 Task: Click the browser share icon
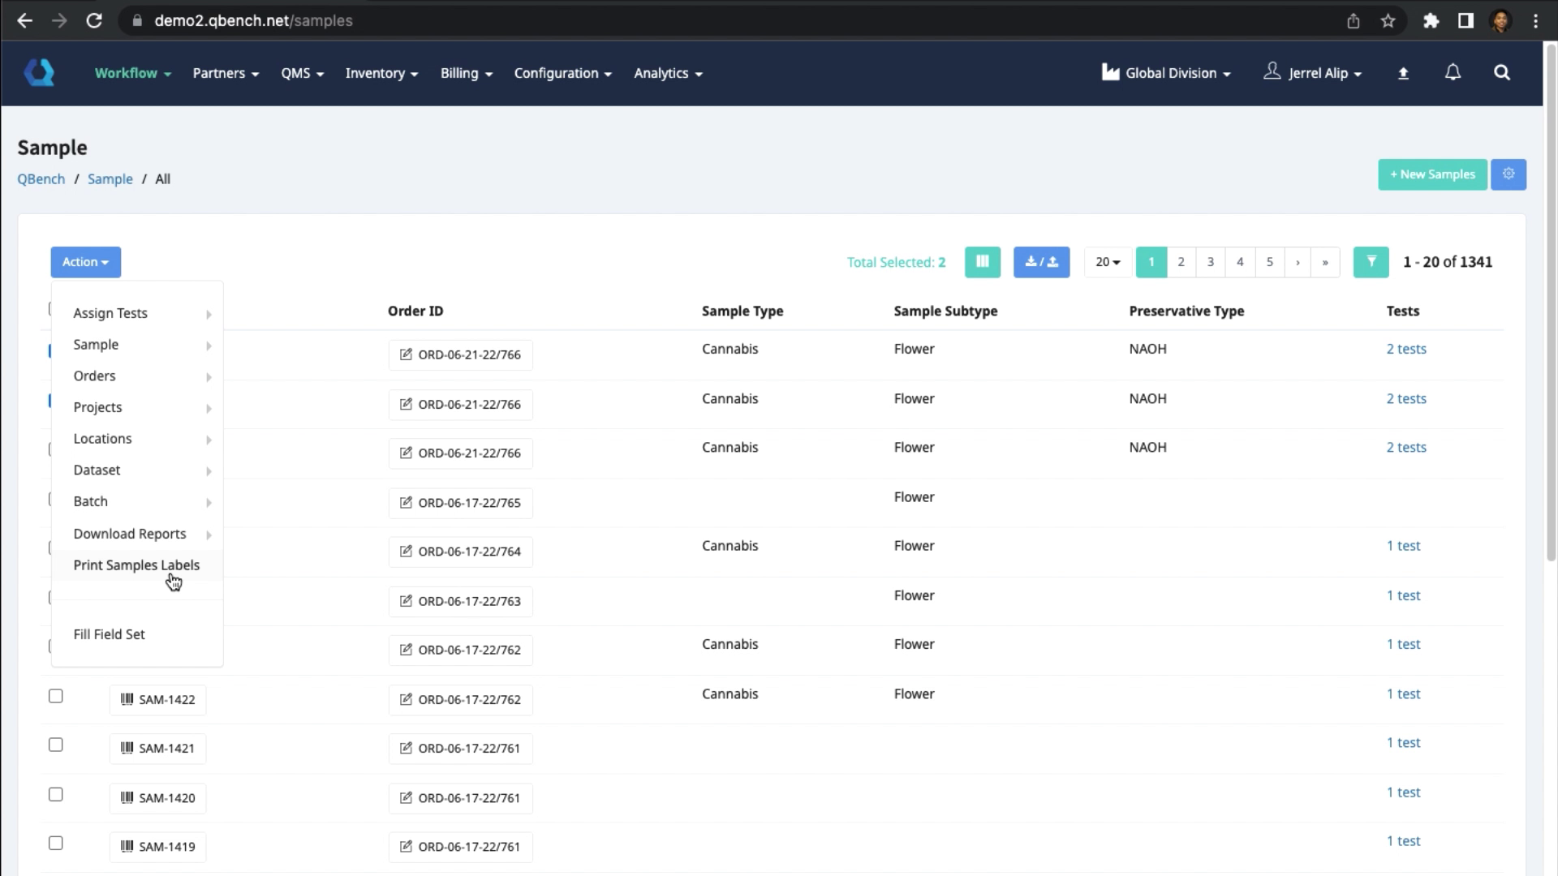(x=1354, y=21)
